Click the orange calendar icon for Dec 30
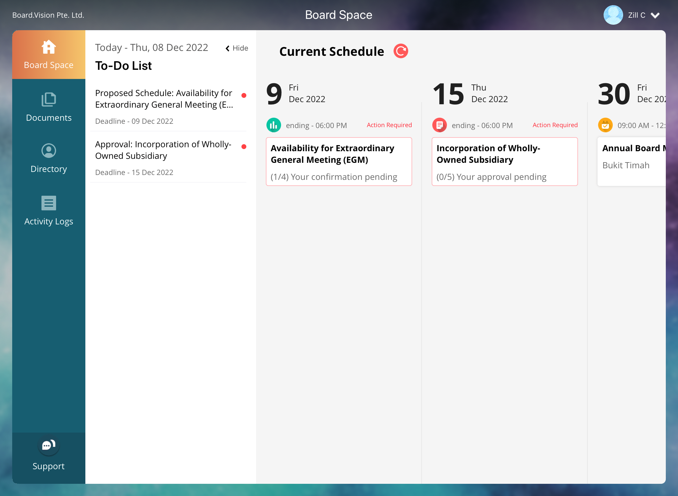This screenshot has height=496, width=678. coord(605,125)
